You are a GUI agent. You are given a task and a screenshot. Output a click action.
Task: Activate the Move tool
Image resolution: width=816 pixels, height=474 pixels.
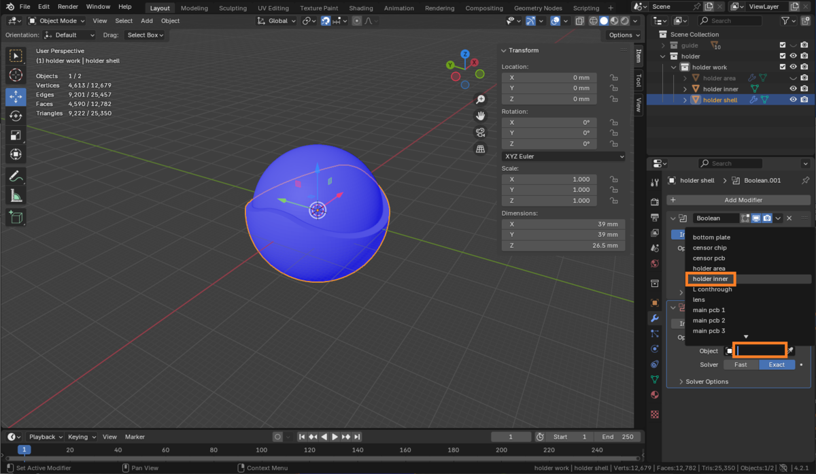click(16, 97)
